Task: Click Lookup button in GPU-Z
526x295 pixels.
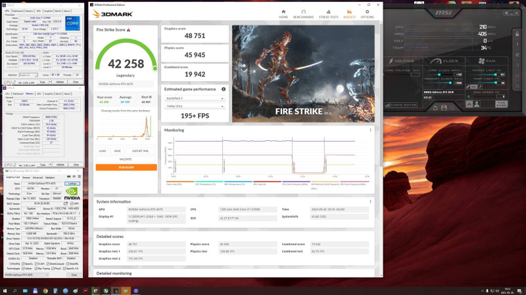Action: tap(72, 184)
